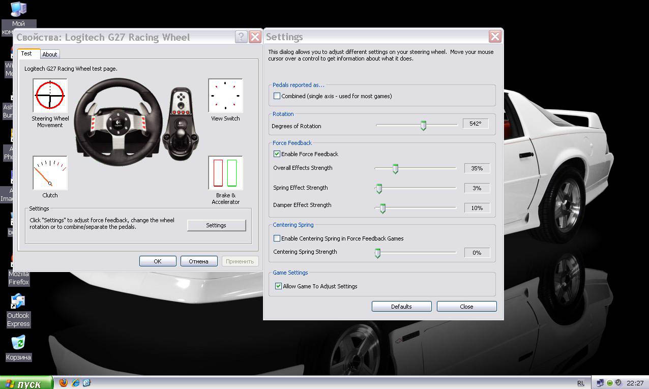The image size is (649, 389).
Task: Launch Internet Explorer from quick launch bar
Action: [75, 383]
